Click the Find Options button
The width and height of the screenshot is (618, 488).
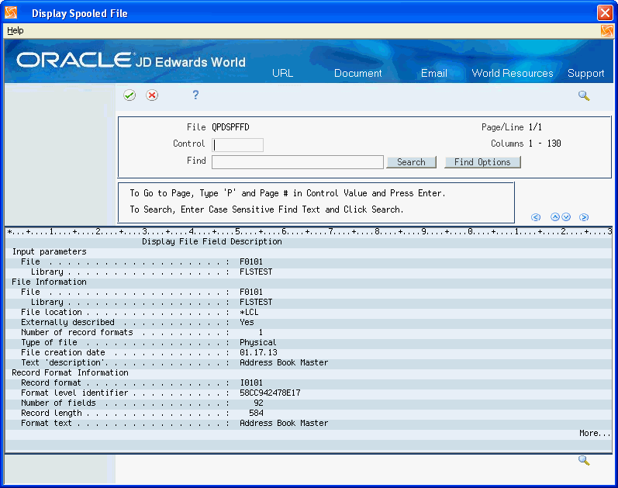482,162
